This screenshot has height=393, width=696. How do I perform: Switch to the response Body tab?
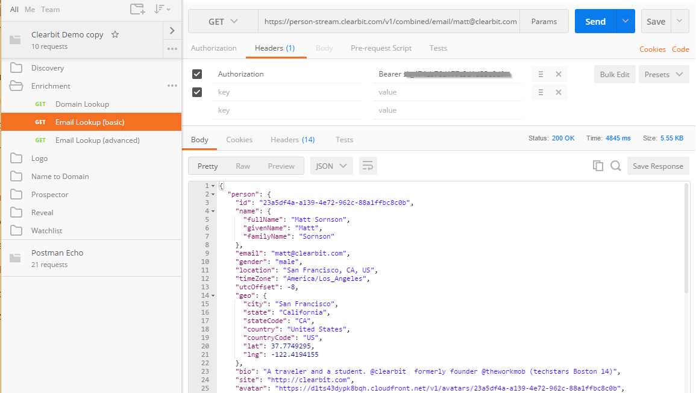click(199, 139)
